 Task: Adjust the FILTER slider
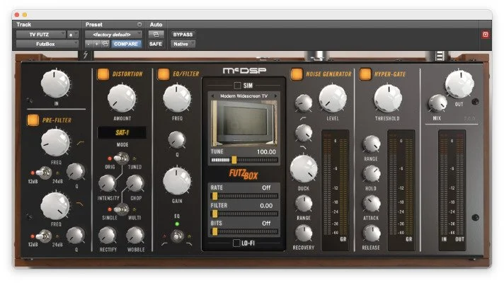pos(244,214)
